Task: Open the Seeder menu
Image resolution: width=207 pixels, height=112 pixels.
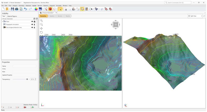Action: [x=34, y=6]
